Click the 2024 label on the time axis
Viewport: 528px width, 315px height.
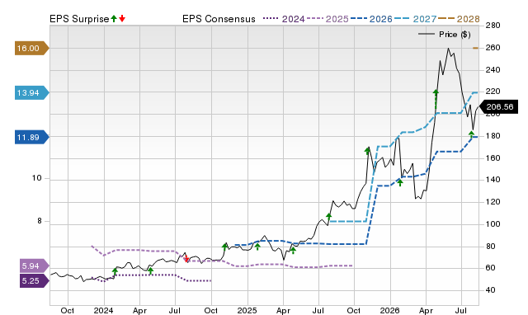point(103,310)
